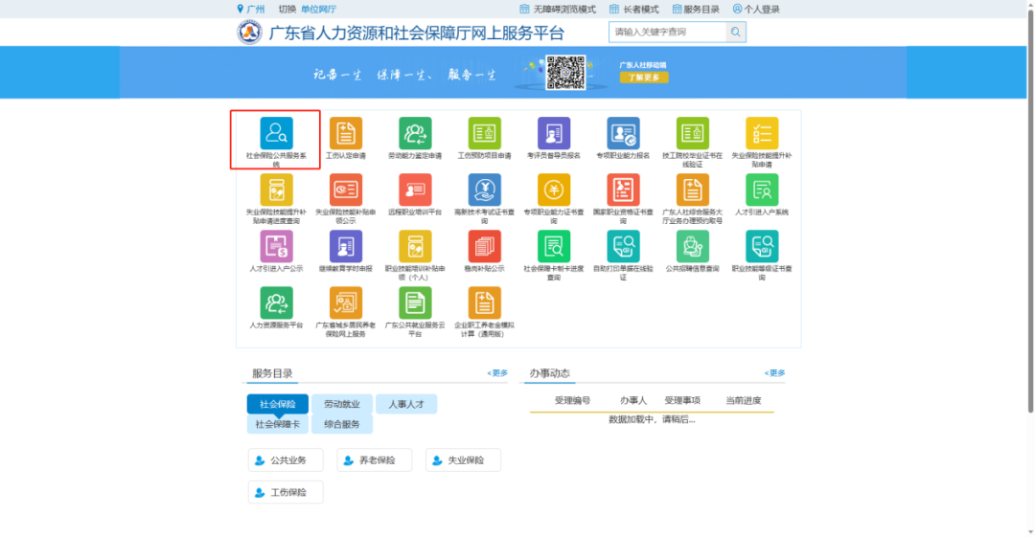Open 继续教育学时申报 icon
The height and width of the screenshot is (537, 1035).
(x=346, y=247)
